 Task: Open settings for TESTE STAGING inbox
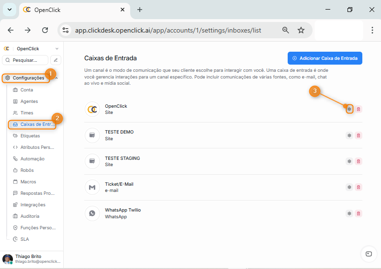click(x=349, y=161)
